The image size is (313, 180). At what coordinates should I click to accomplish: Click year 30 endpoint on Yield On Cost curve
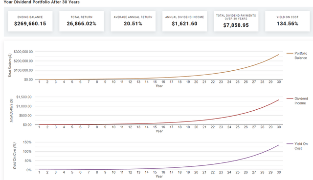tap(279, 145)
